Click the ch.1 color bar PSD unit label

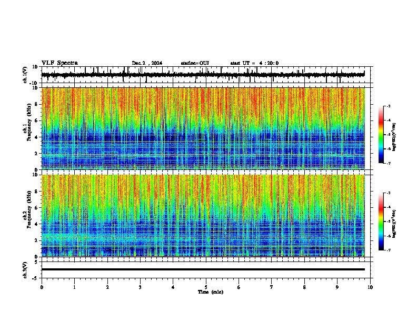click(394, 137)
